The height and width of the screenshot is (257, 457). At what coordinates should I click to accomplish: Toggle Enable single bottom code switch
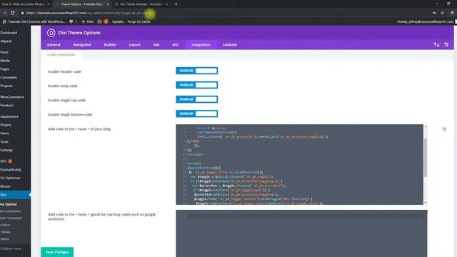click(x=197, y=114)
